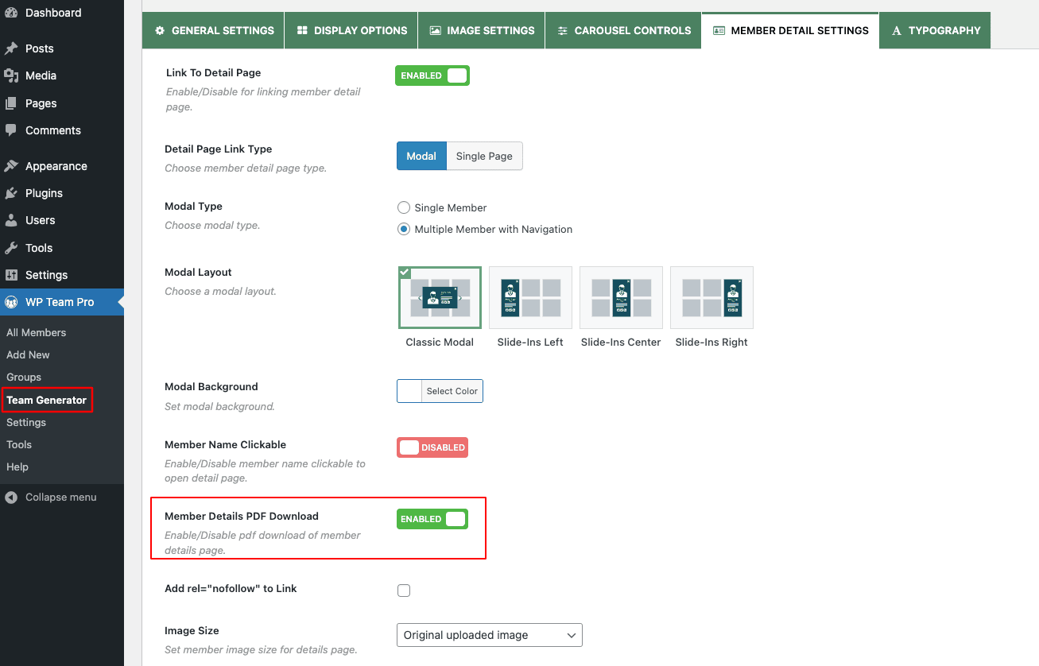The image size is (1039, 666).
Task: Click the gear icon on General Settings tab
Action: point(160,30)
